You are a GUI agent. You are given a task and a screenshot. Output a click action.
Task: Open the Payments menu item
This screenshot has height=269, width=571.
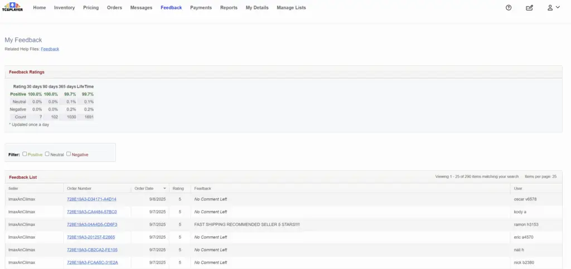tap(201, 8)
